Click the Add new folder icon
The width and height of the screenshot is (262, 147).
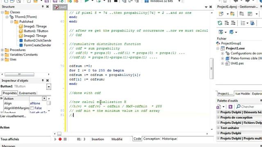(x=233, y=14)
